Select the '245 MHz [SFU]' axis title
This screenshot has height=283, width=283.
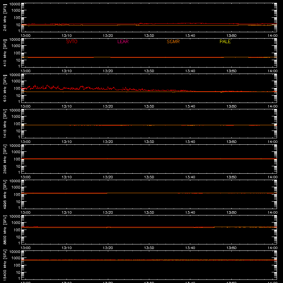[5, 17]
